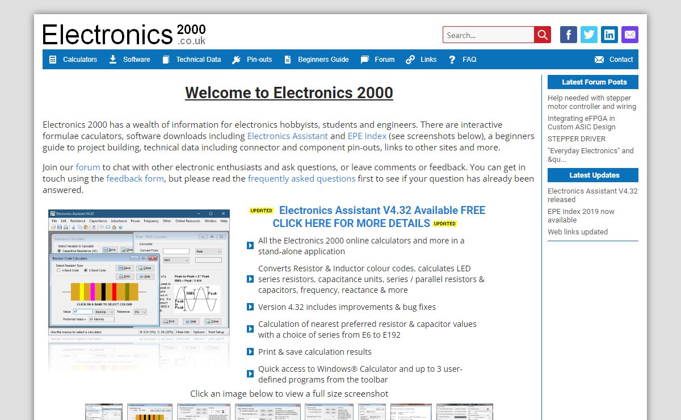Click the second small screenshot thumbnail with resistor
The height and width of the screenshot is (420, 681).
click(150, 412)
